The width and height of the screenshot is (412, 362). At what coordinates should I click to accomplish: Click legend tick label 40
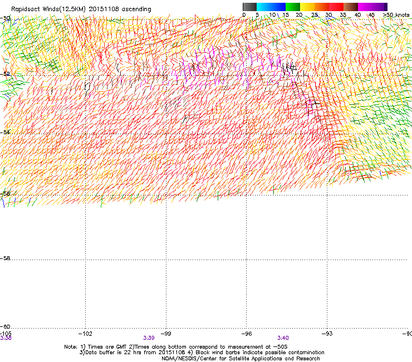click(357, 15)
